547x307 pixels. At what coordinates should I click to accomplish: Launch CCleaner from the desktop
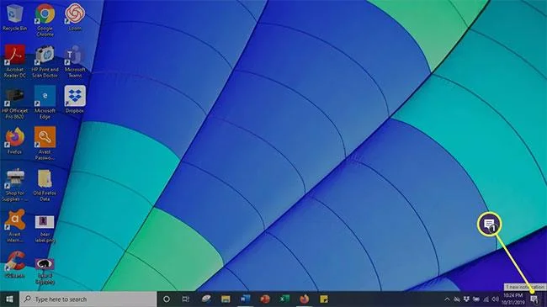(x=14, y=264)
